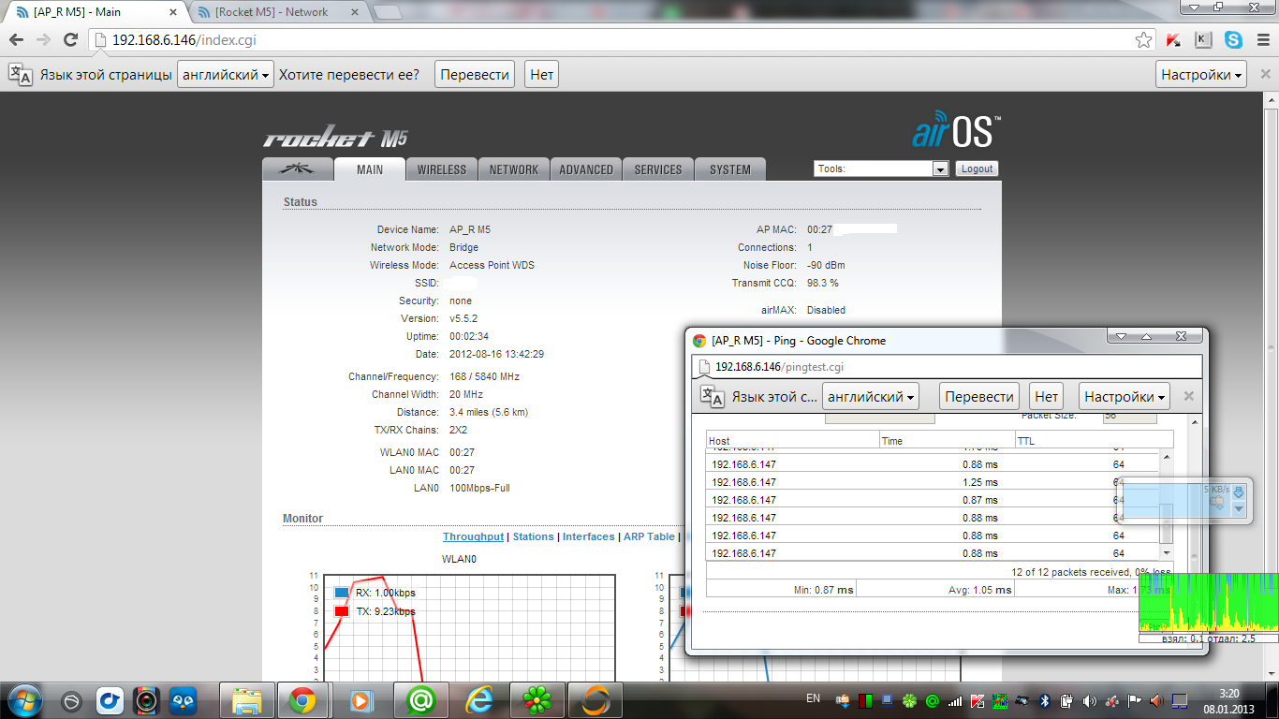Image resolution: width=1279 pixels, height=719 pixels.
Task: Click the ARP Table link
Action: [649, 536]
